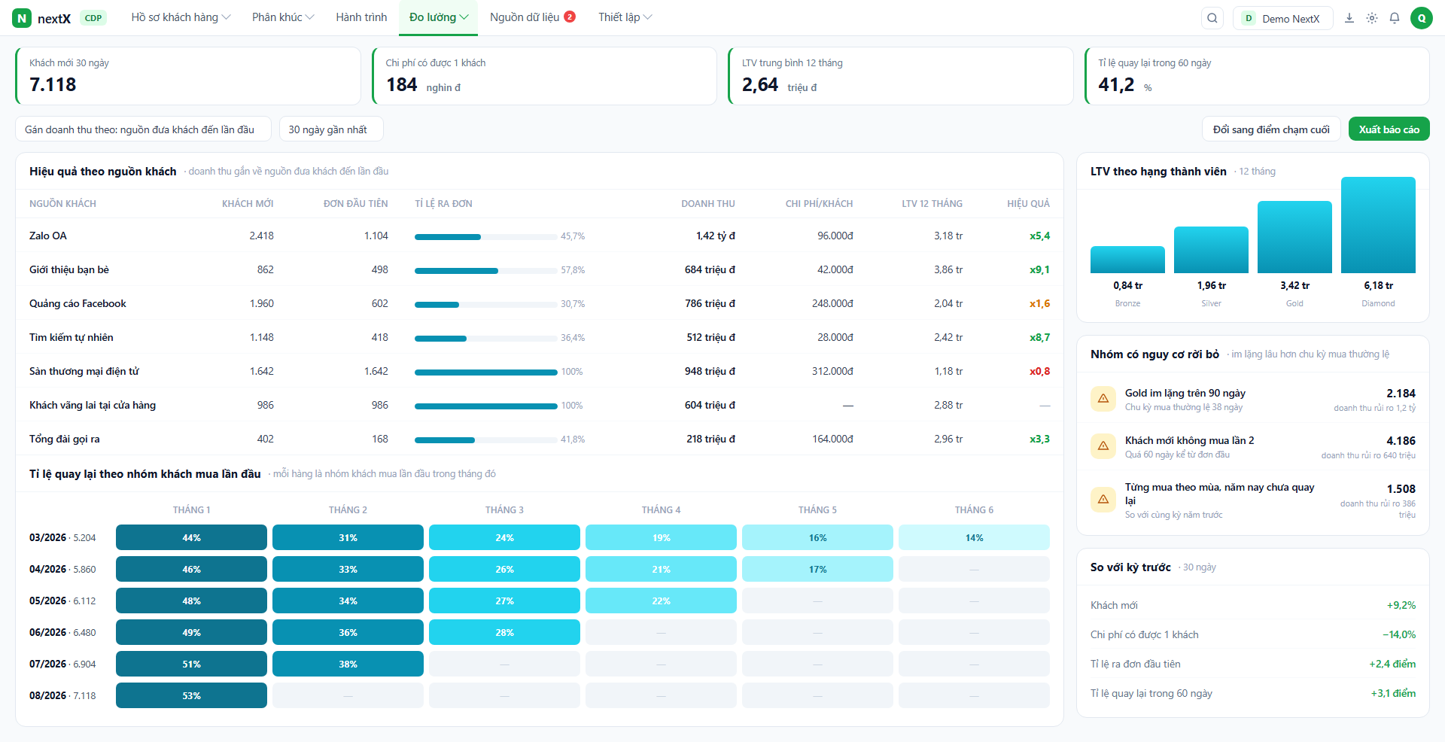Click the Bronze LTV bar
This screenshot has width=1445, height=742.
pyautogui.click(x=1127, y=260)
